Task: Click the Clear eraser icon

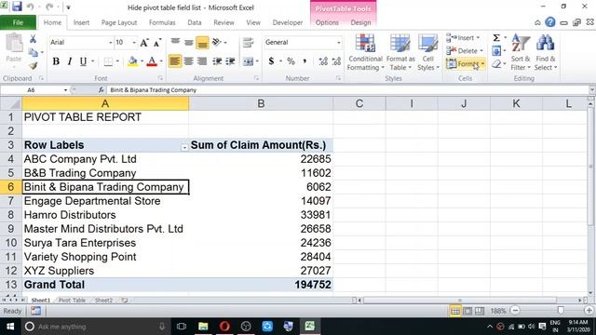Action: [x=496, y=64]
